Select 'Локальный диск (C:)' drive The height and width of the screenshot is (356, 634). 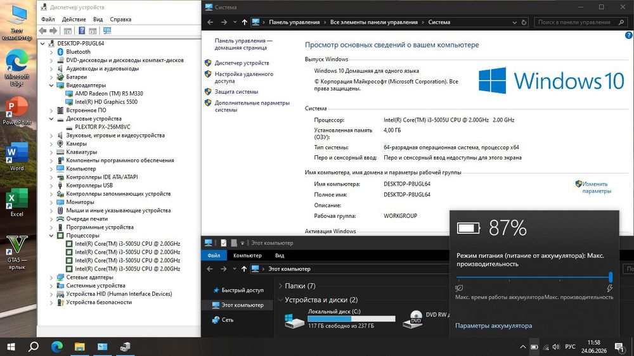340,318
